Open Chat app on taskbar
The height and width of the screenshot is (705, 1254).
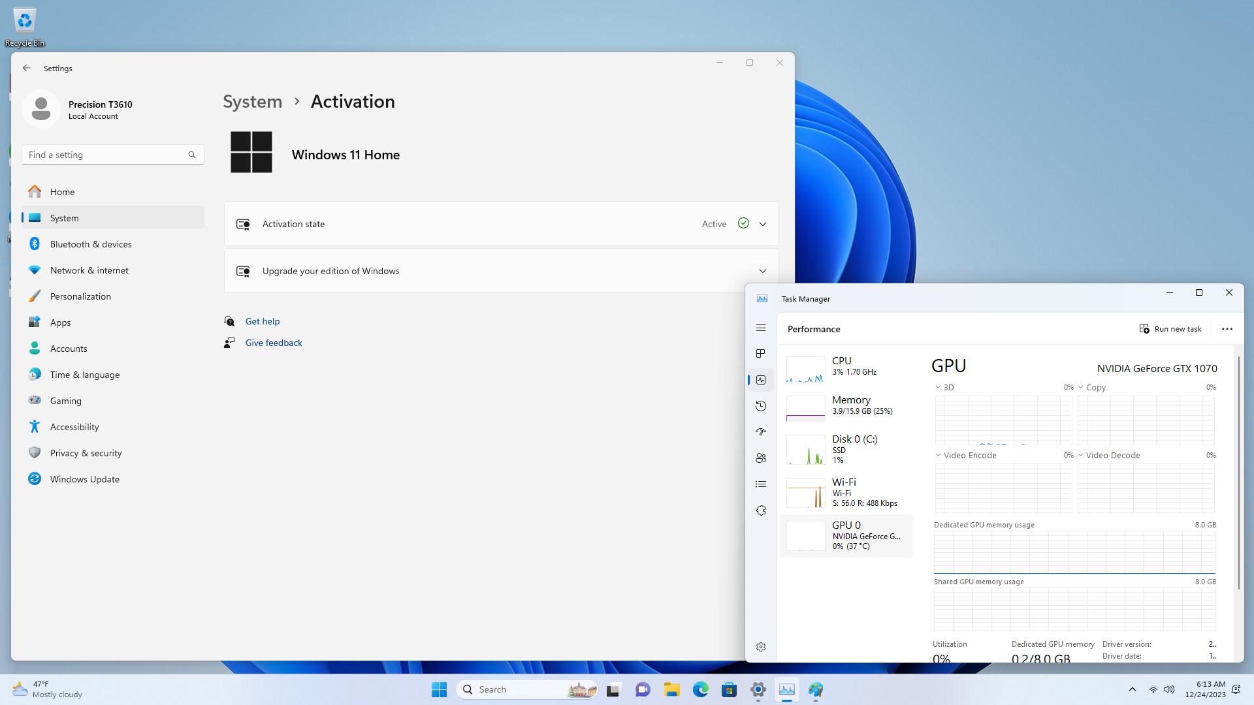(643, 689)
